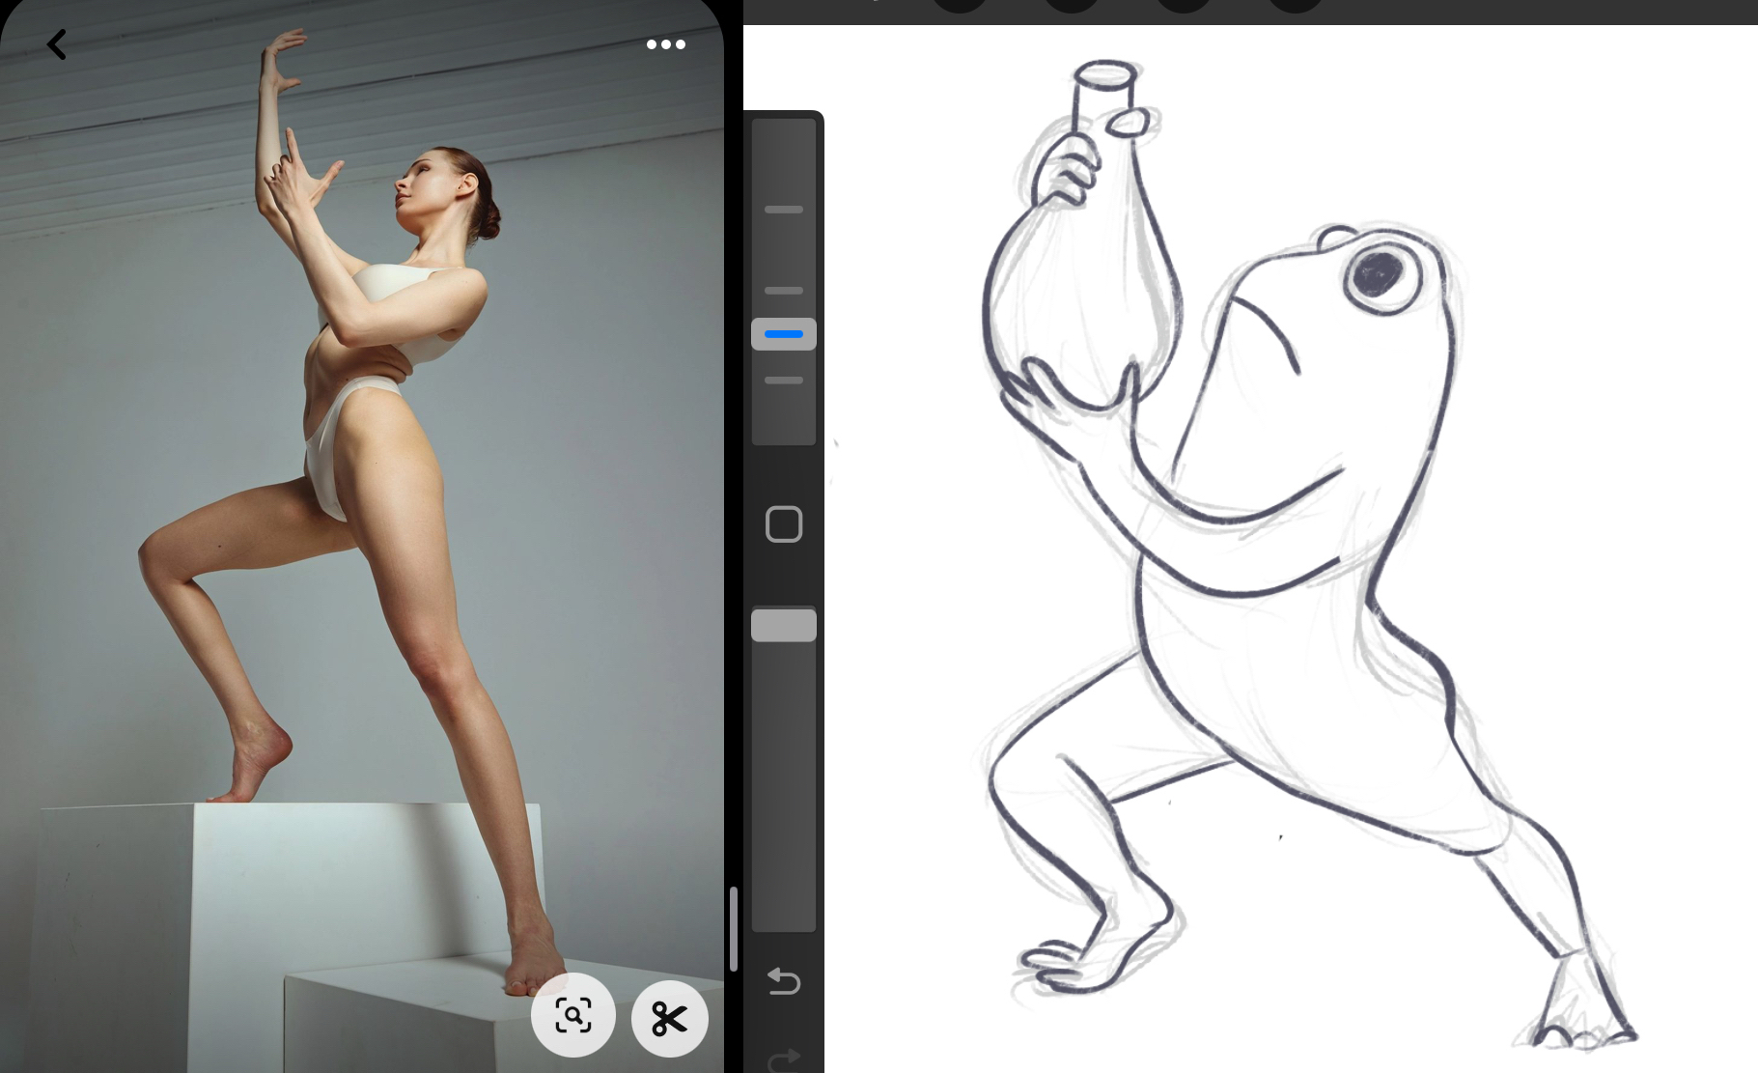Tap the redo arrow in the sidebar
Image resolution: width=1758 pixels, height=1073 pixels.
point(783,1059)
